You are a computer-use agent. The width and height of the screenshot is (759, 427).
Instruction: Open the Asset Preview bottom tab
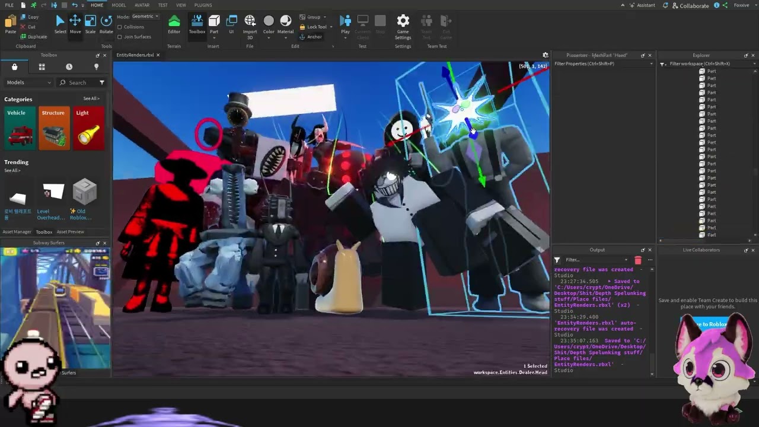pos(70,232)
